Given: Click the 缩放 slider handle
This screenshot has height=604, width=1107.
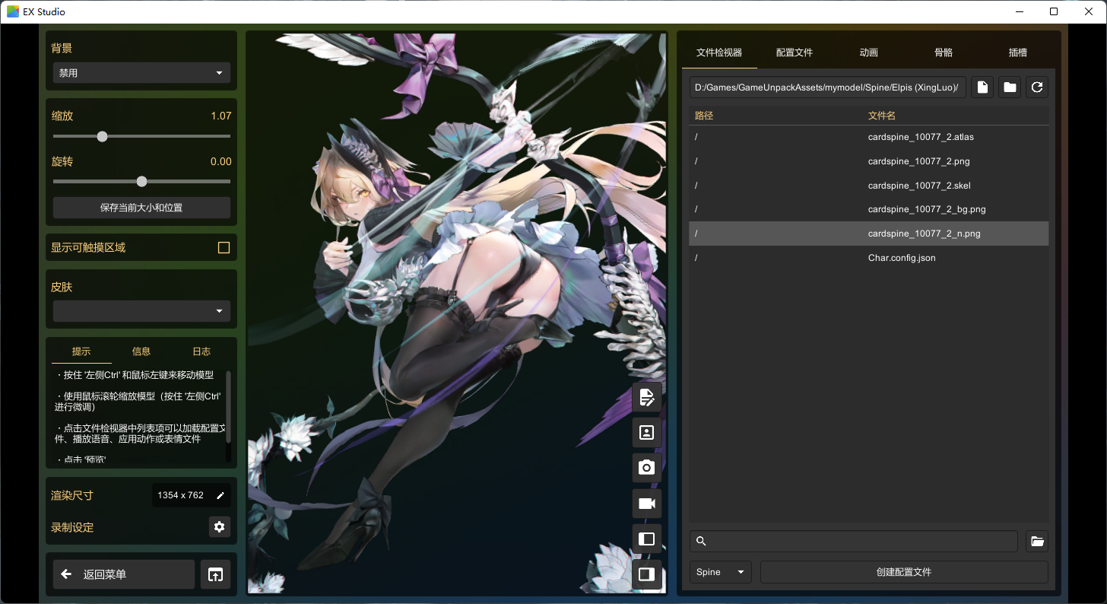Looking at the screenshot, I should [102, 136].
